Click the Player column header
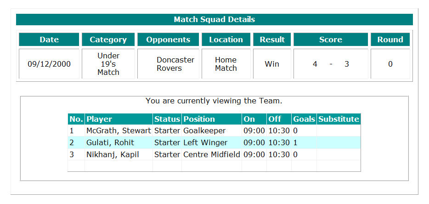 click(119, 119)
